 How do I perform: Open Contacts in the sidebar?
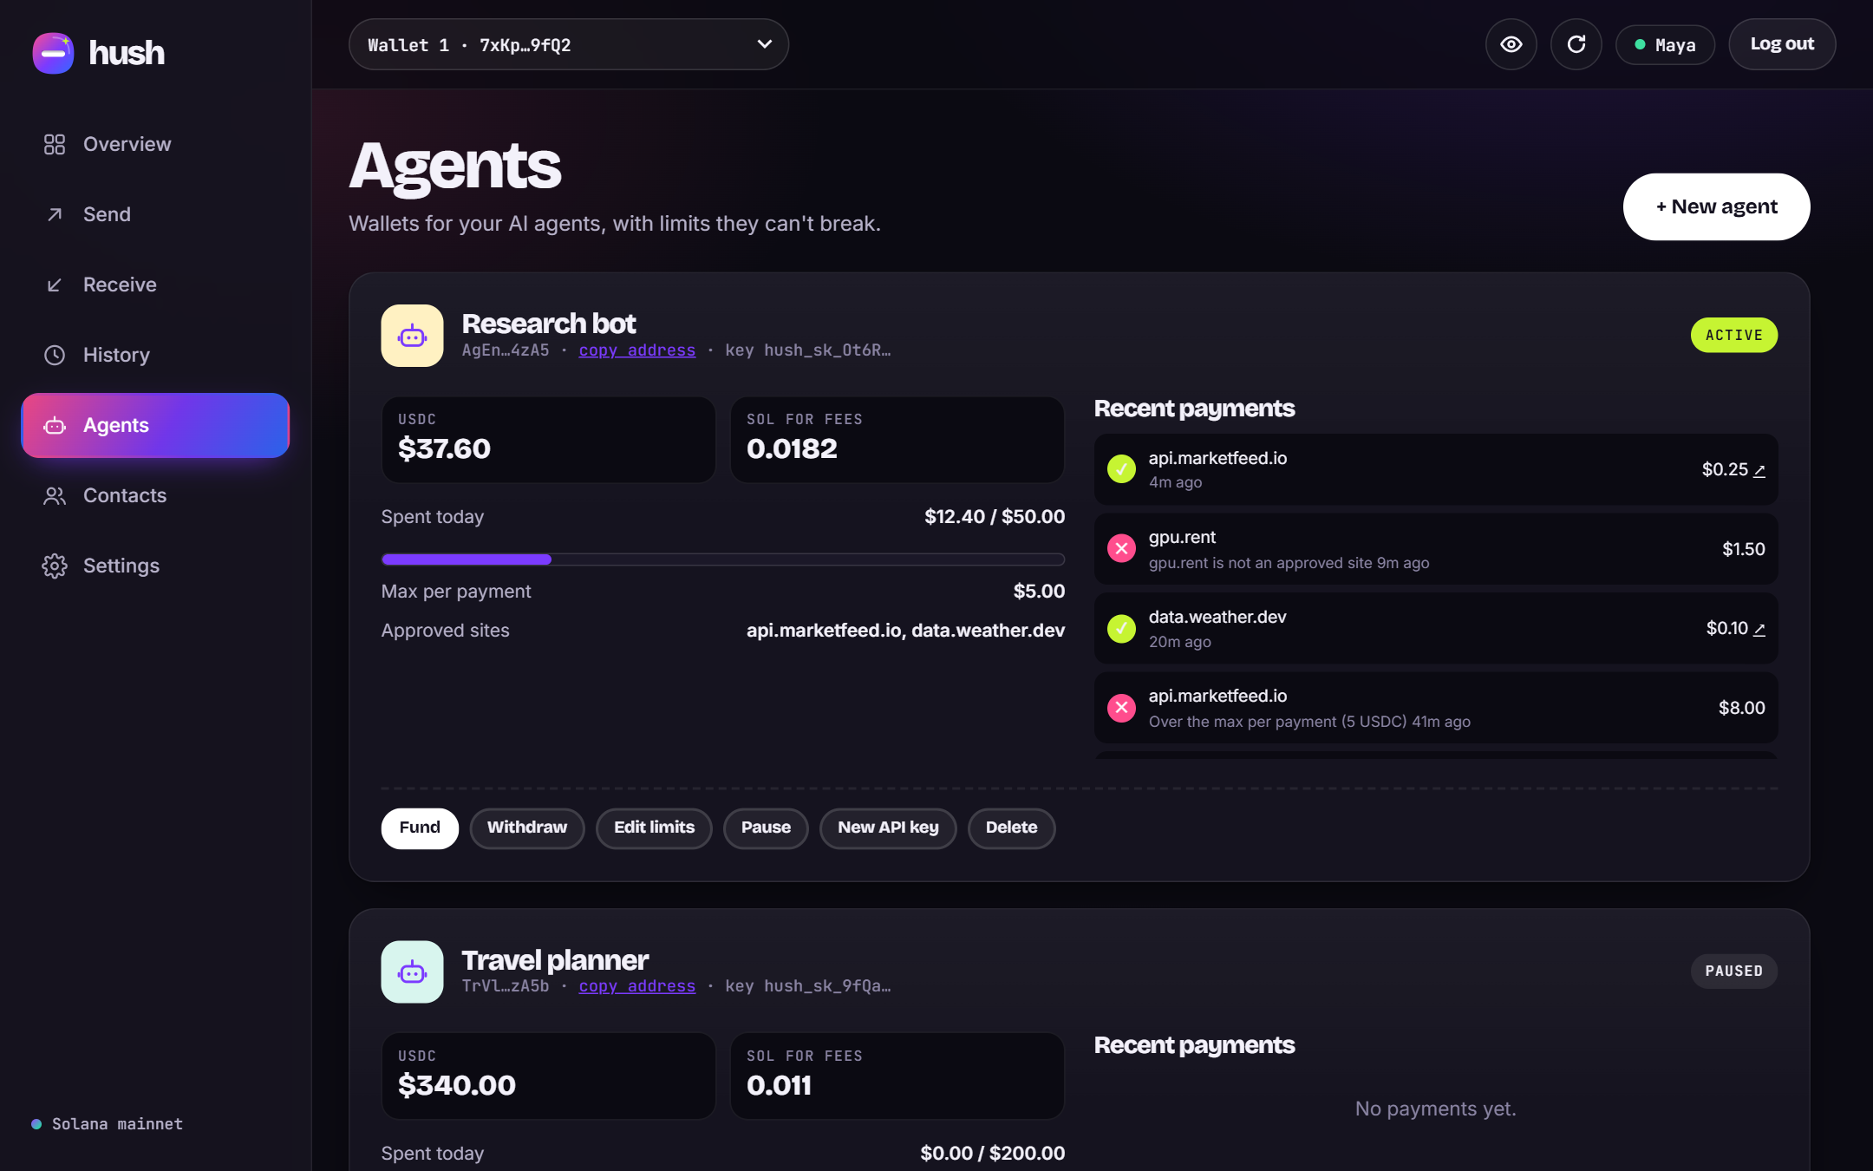155,495
